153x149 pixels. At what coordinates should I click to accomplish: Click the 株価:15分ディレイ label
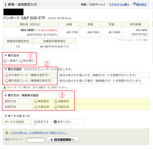coord(93,5)
